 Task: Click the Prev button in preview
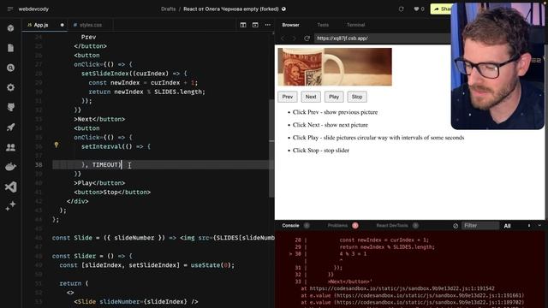pos(288,97)
